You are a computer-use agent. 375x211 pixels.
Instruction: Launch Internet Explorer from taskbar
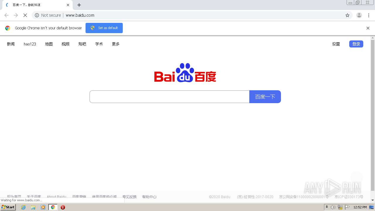(23, 207)
